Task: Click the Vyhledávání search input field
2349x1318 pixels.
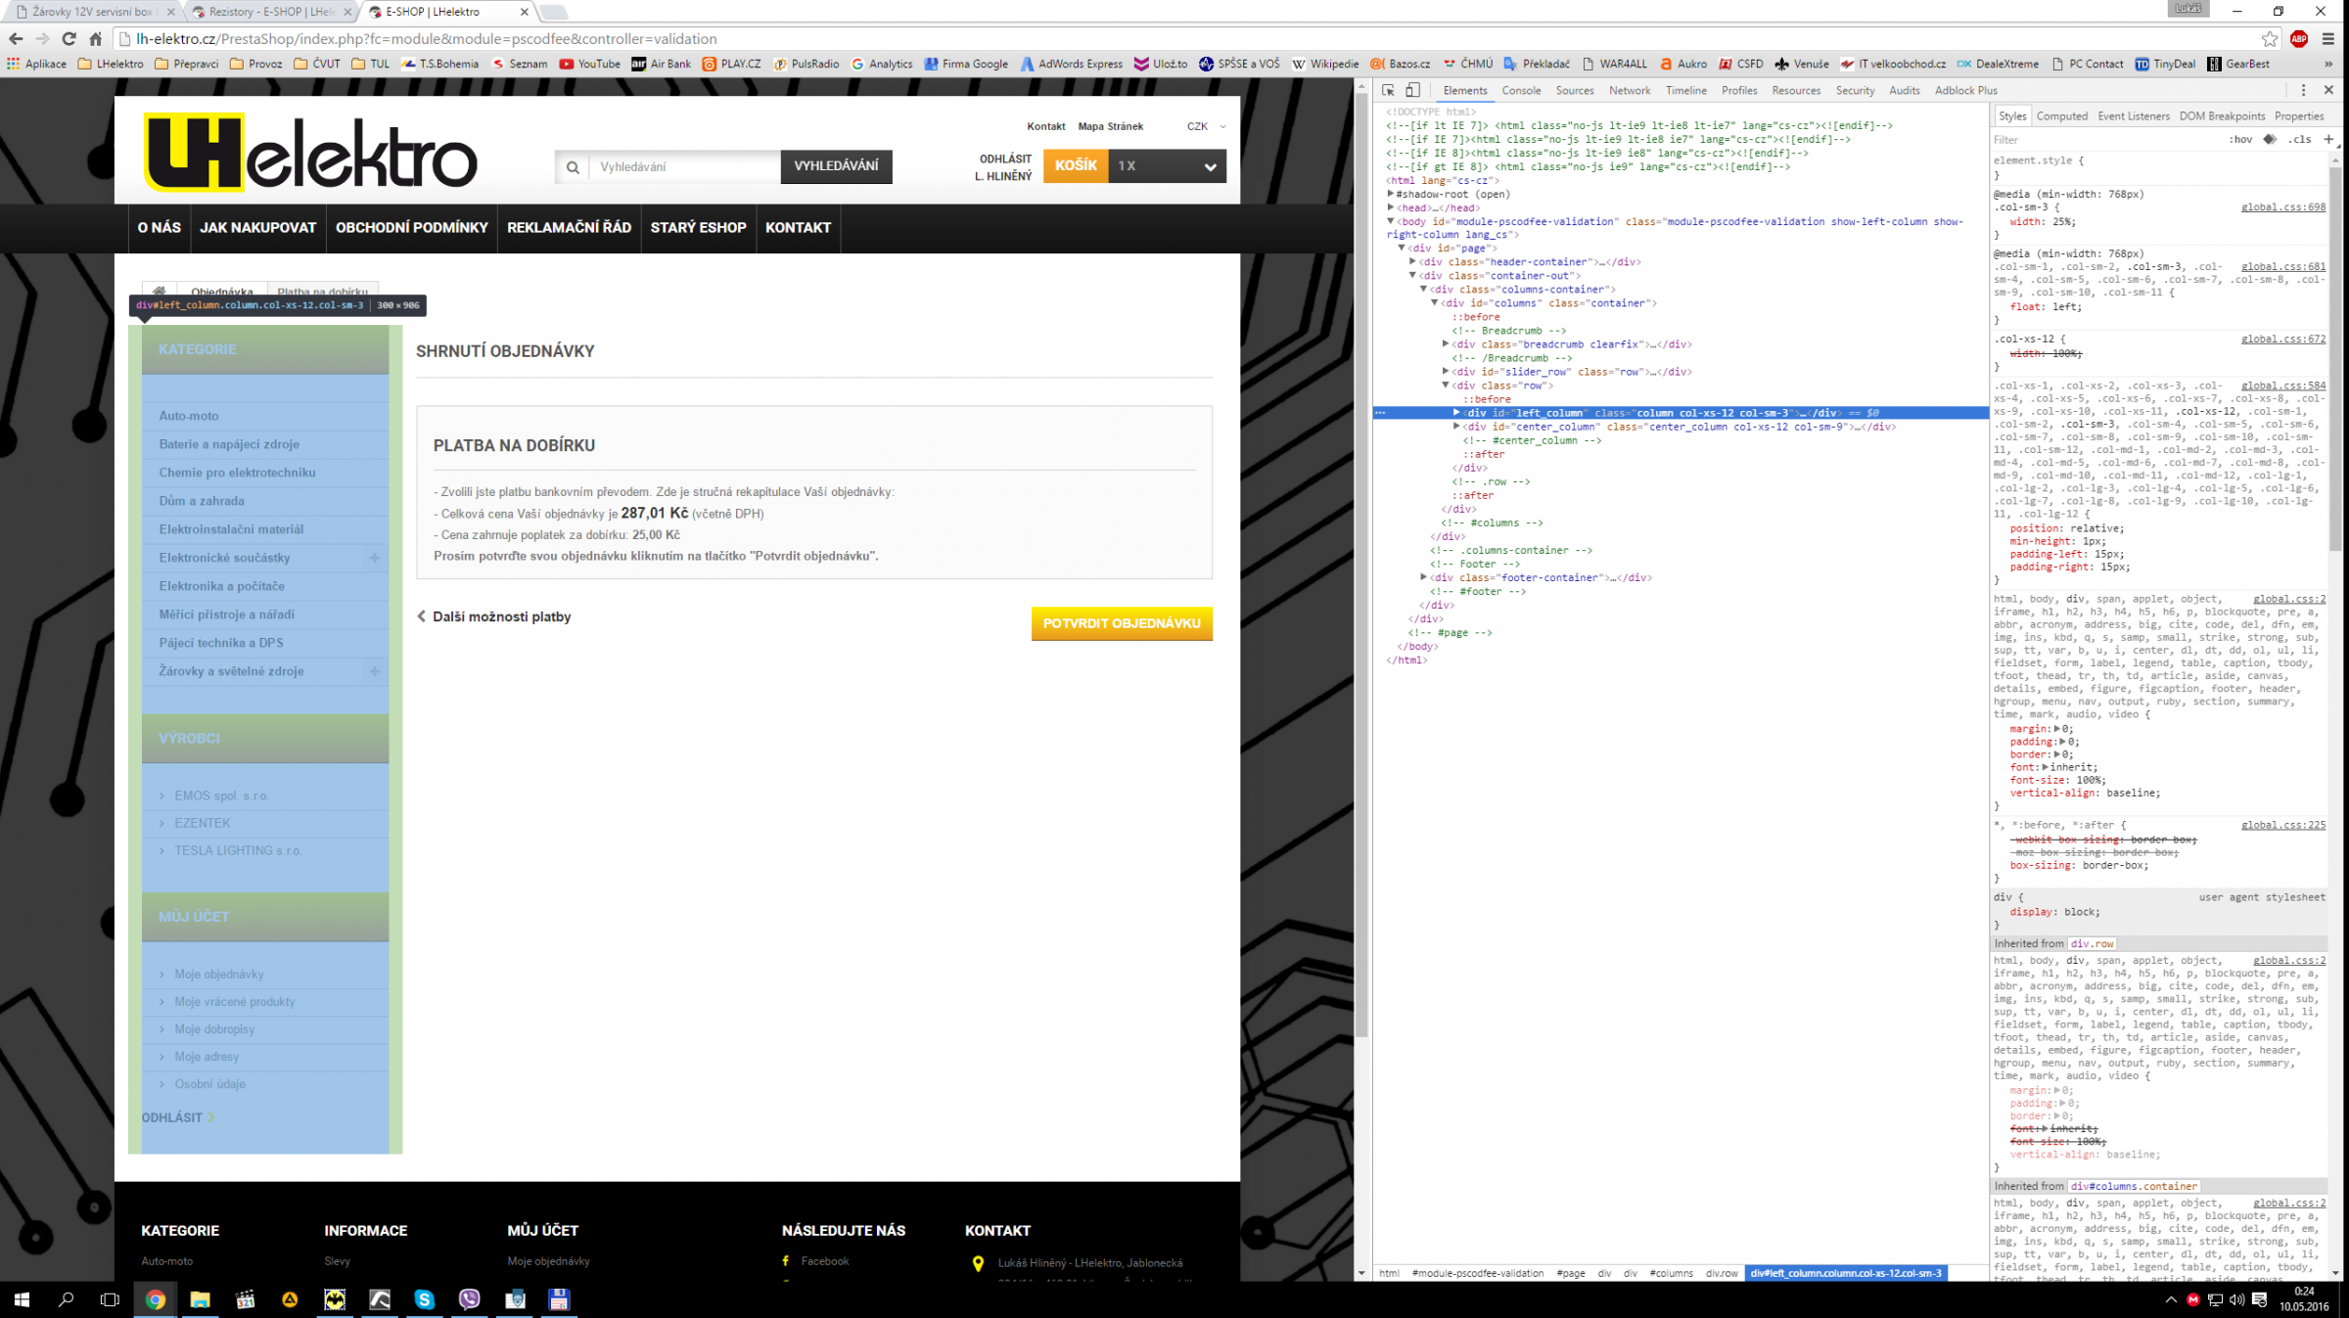Action: click(x=684, y=167)
